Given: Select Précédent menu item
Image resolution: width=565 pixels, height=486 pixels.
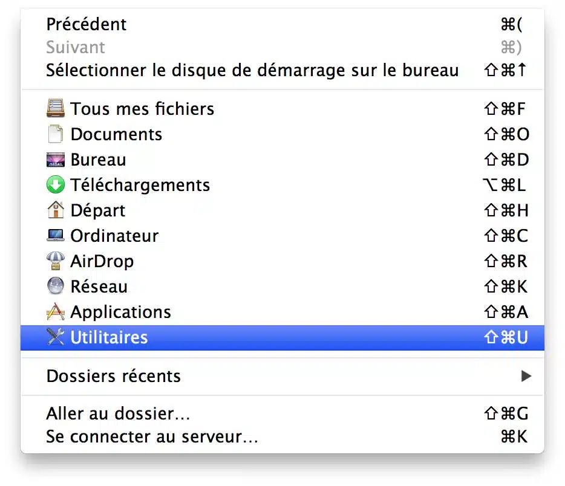Looking at the screenshot, I should coord(282,24).
